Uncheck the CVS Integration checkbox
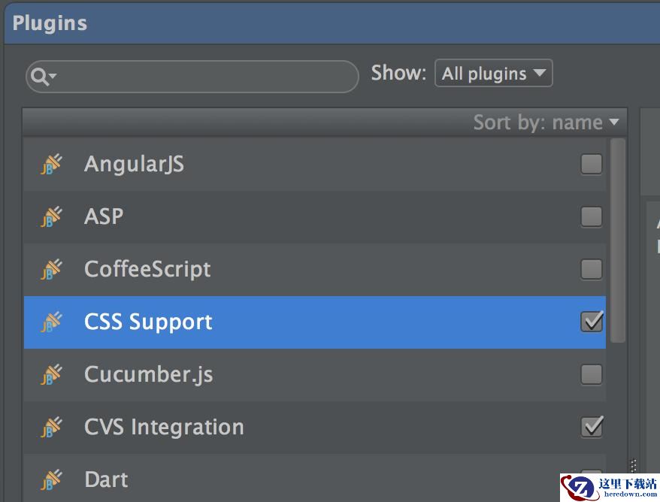 click(x=592, y=427)
